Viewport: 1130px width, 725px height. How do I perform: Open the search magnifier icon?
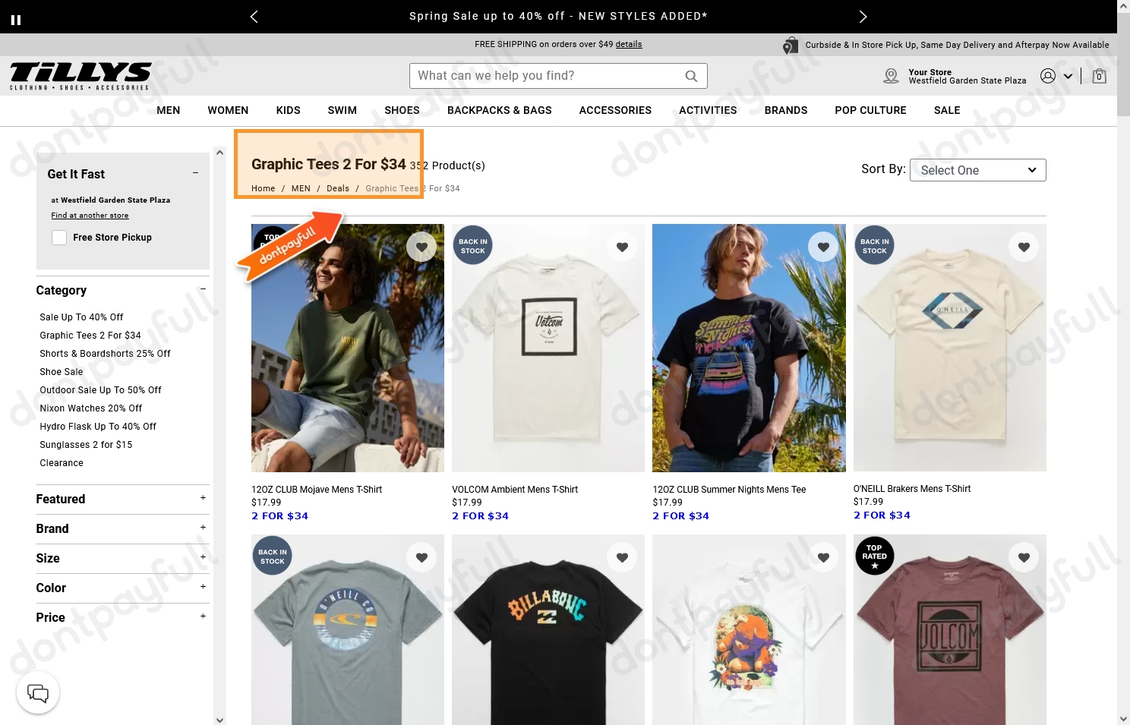(x=690, y=75)
